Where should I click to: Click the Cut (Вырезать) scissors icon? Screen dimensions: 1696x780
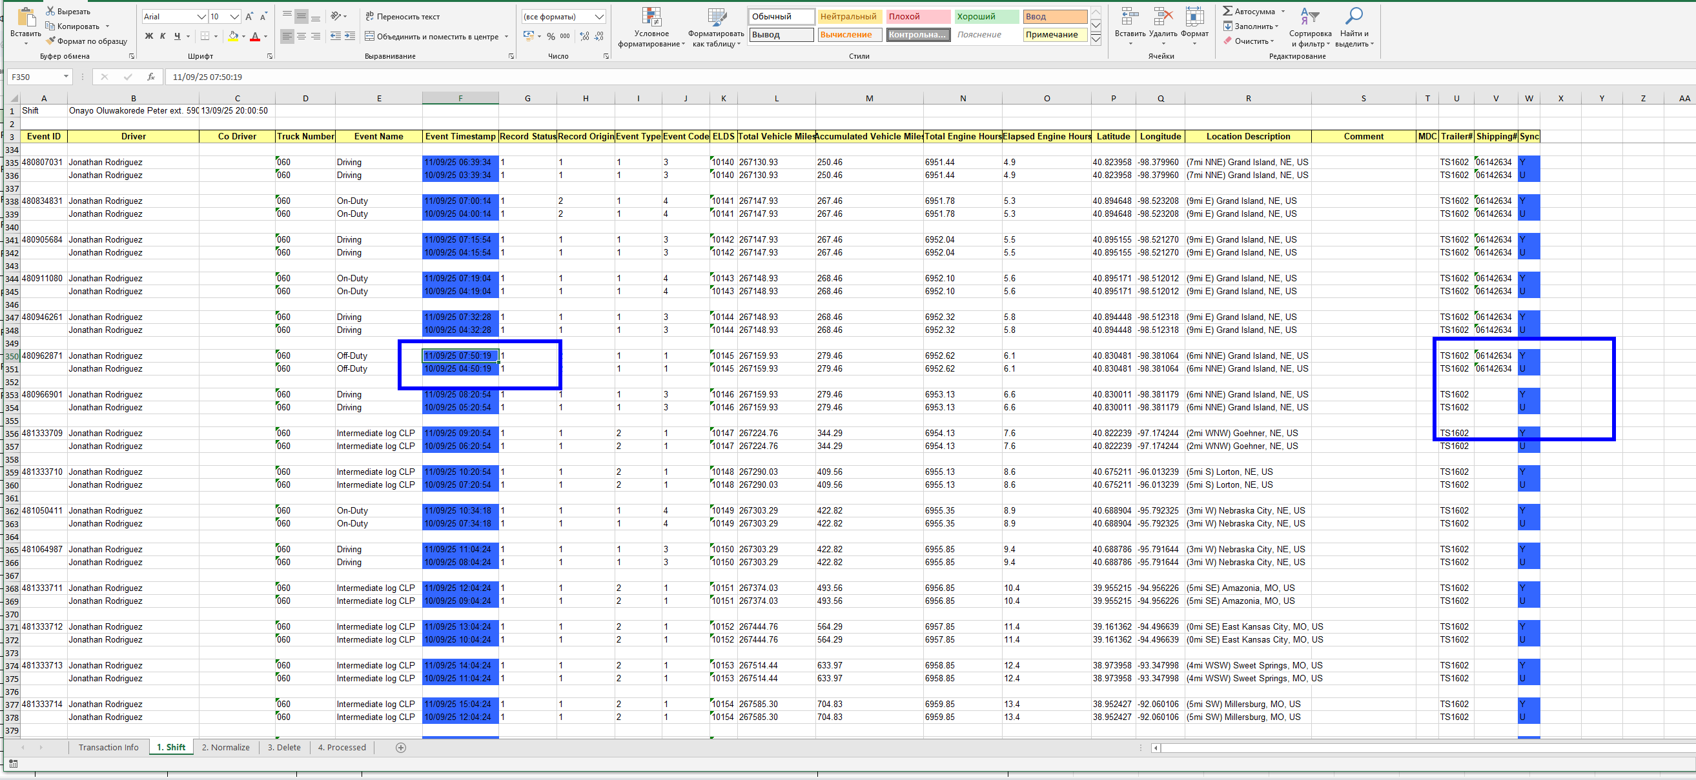click(x=50, y=11)
